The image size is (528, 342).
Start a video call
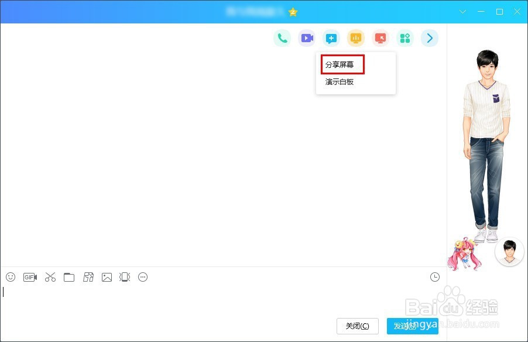pos(307,37)
